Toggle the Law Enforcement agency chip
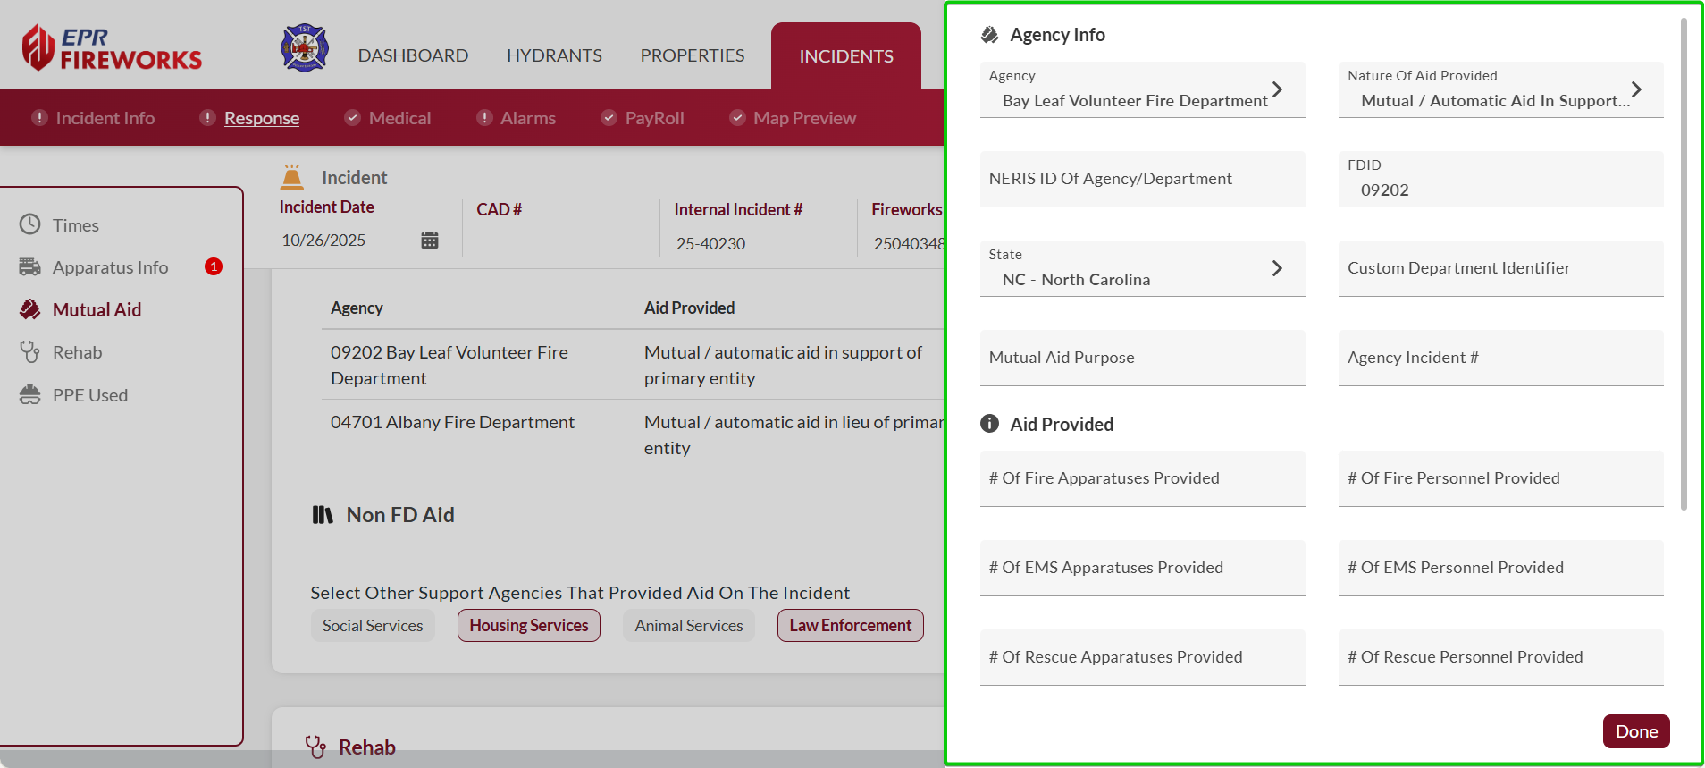 [850, 626]
